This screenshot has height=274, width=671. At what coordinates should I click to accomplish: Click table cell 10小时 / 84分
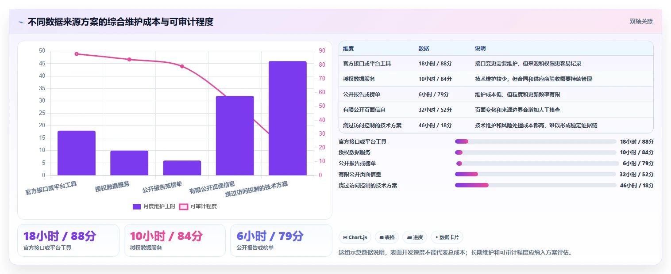pyautogui.click(x=435, y=79)
